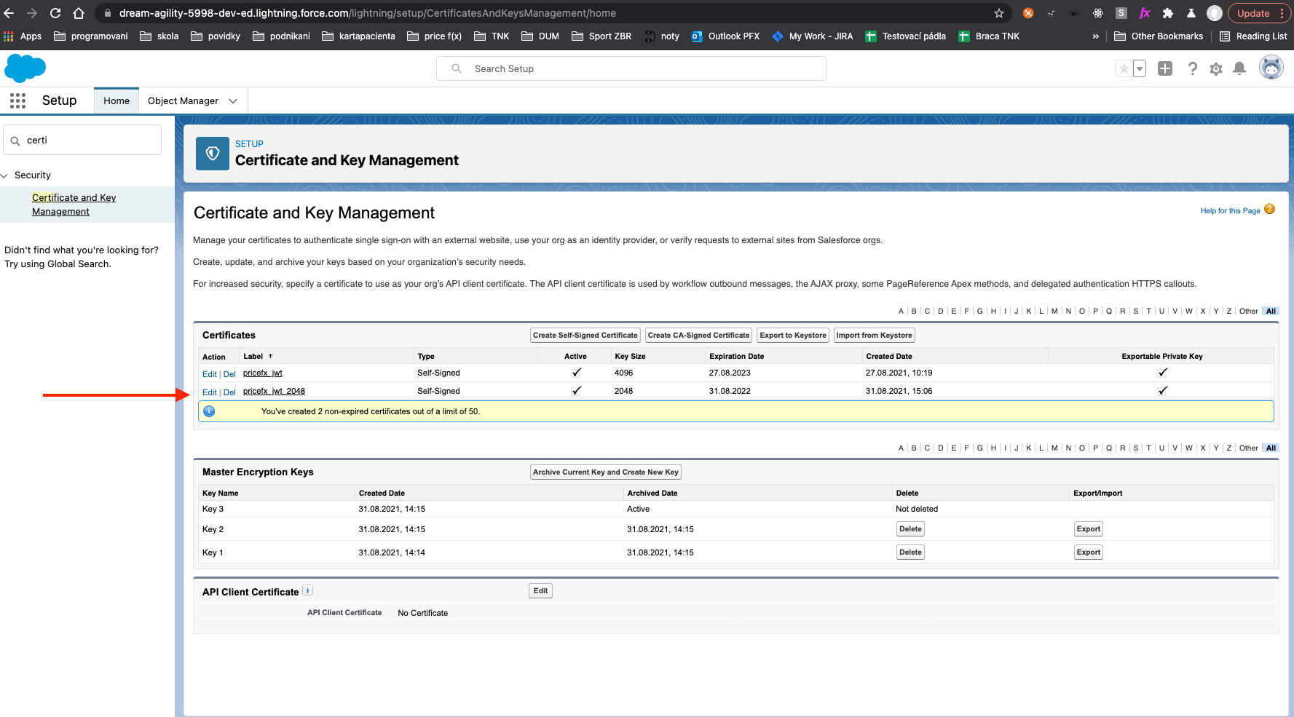Collapse the Security section in sidebar
The image size is (1294, 717).
pos(5,175)
